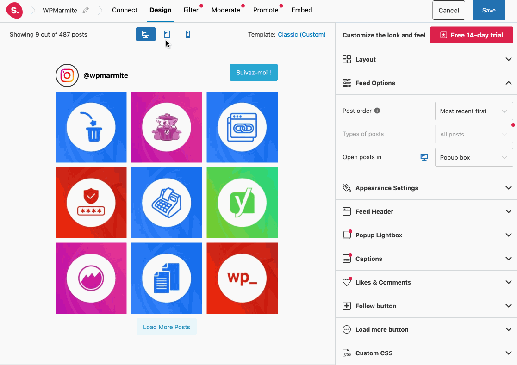Screen dimensions: 517x365
Task: Click the Feed Header panel icon
Action: pos(347,211)
